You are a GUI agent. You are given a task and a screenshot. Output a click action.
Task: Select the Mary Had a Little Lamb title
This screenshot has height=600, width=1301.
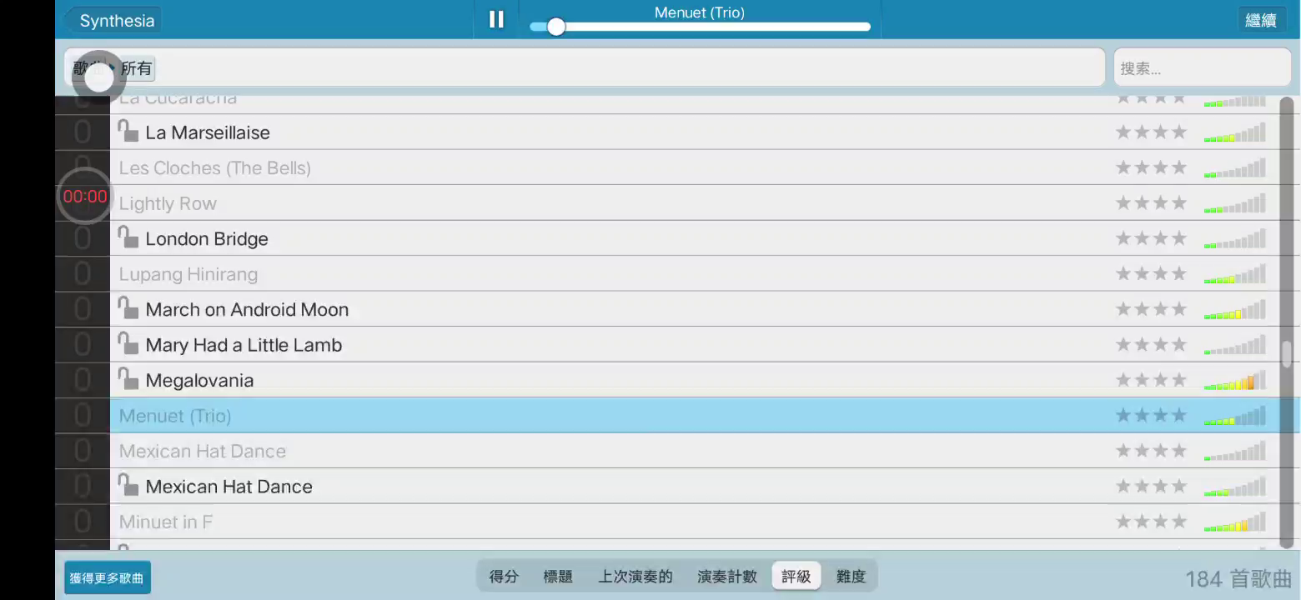[244, 345]
